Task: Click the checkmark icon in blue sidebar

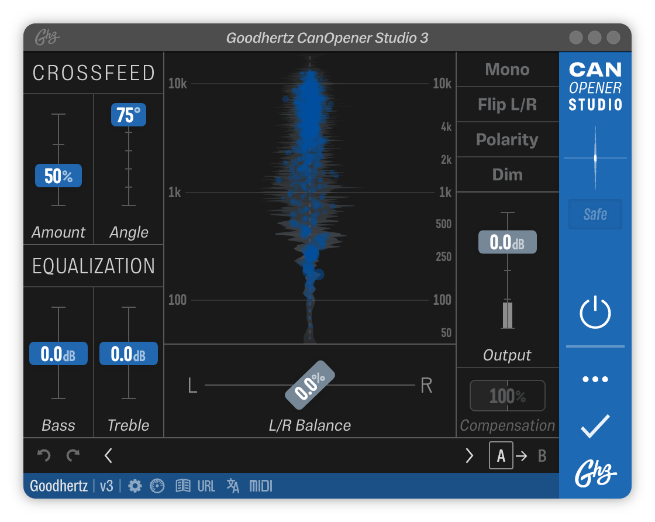Action: tap(595, 426)
